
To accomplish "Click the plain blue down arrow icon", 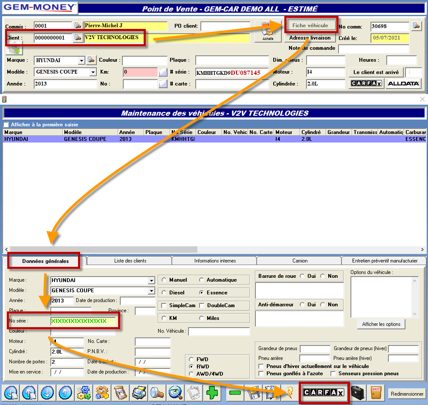I will click(x=47, y=393).
